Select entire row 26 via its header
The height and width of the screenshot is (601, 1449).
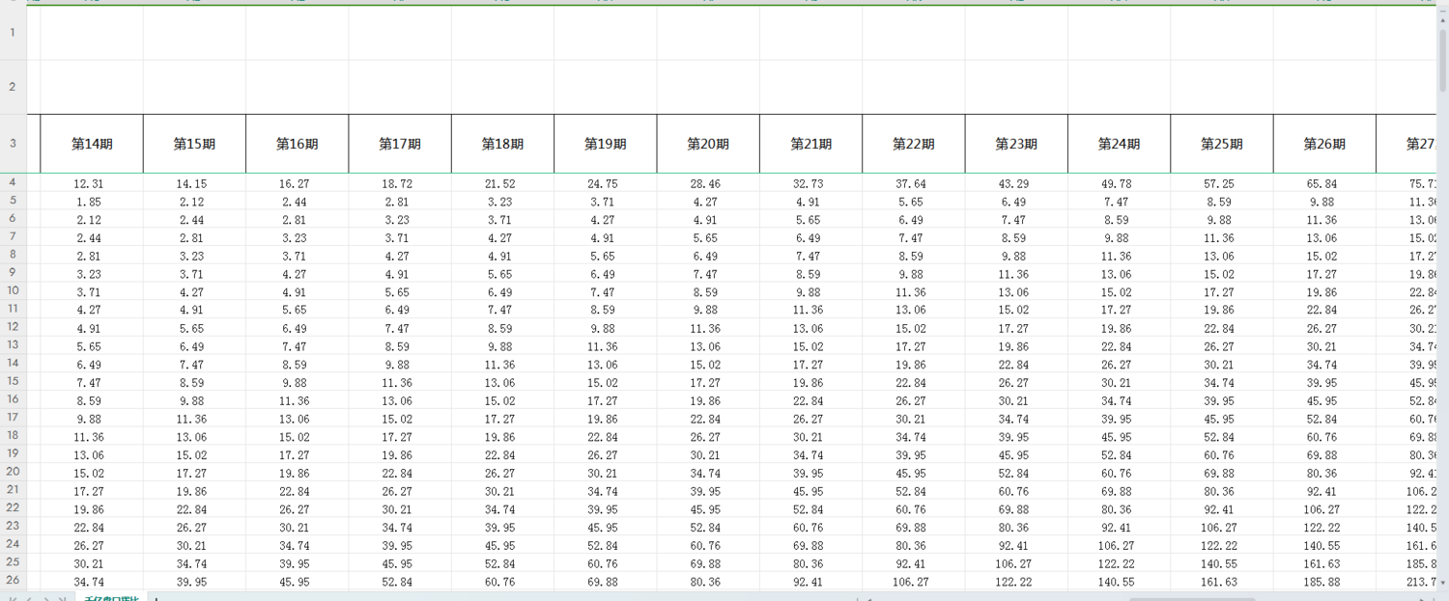13,580
